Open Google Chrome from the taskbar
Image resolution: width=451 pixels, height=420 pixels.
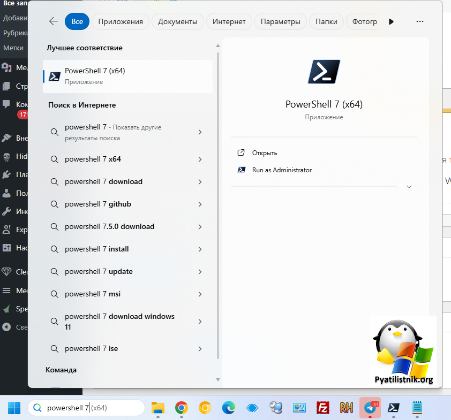click(x=182, y=408)
